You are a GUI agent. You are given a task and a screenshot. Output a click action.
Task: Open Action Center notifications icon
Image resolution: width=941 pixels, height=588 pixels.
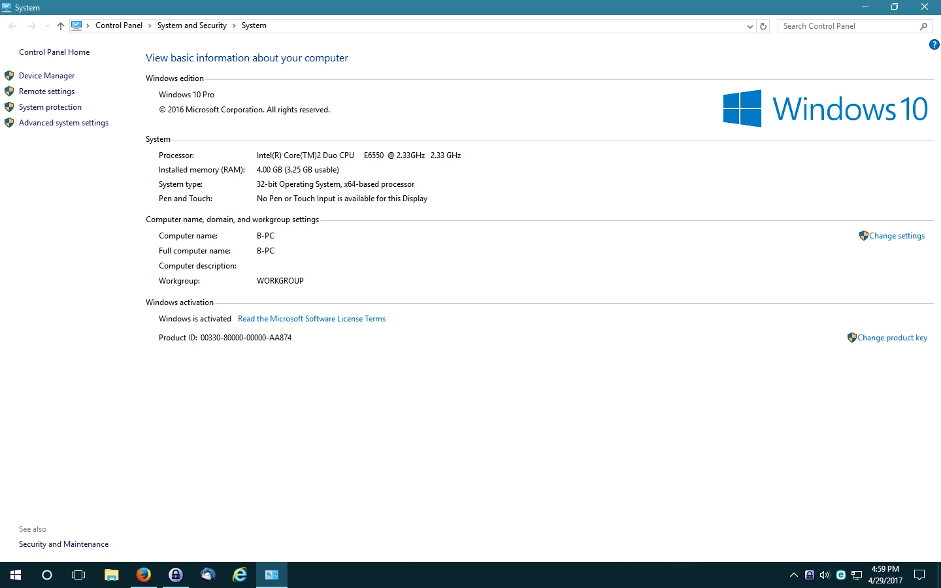[919, 575]
